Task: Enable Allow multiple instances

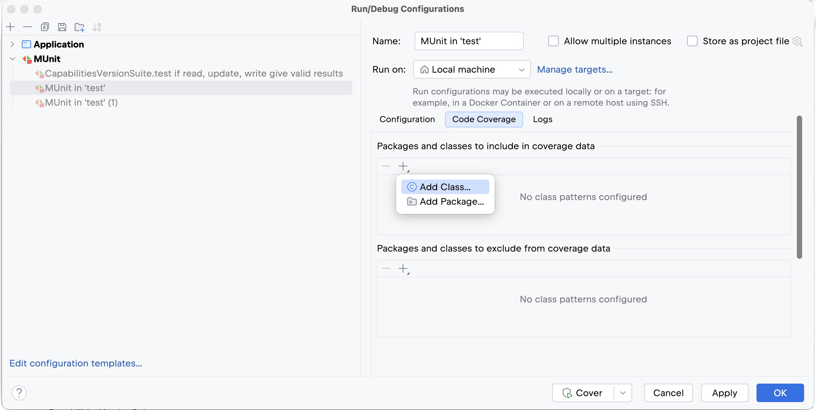Action: 553,41
